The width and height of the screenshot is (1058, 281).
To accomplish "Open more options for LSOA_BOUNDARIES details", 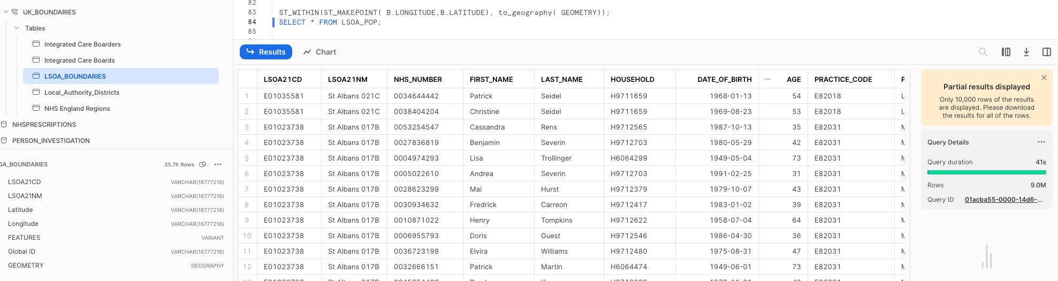I will pyautogui.click(x=218, y=164).
